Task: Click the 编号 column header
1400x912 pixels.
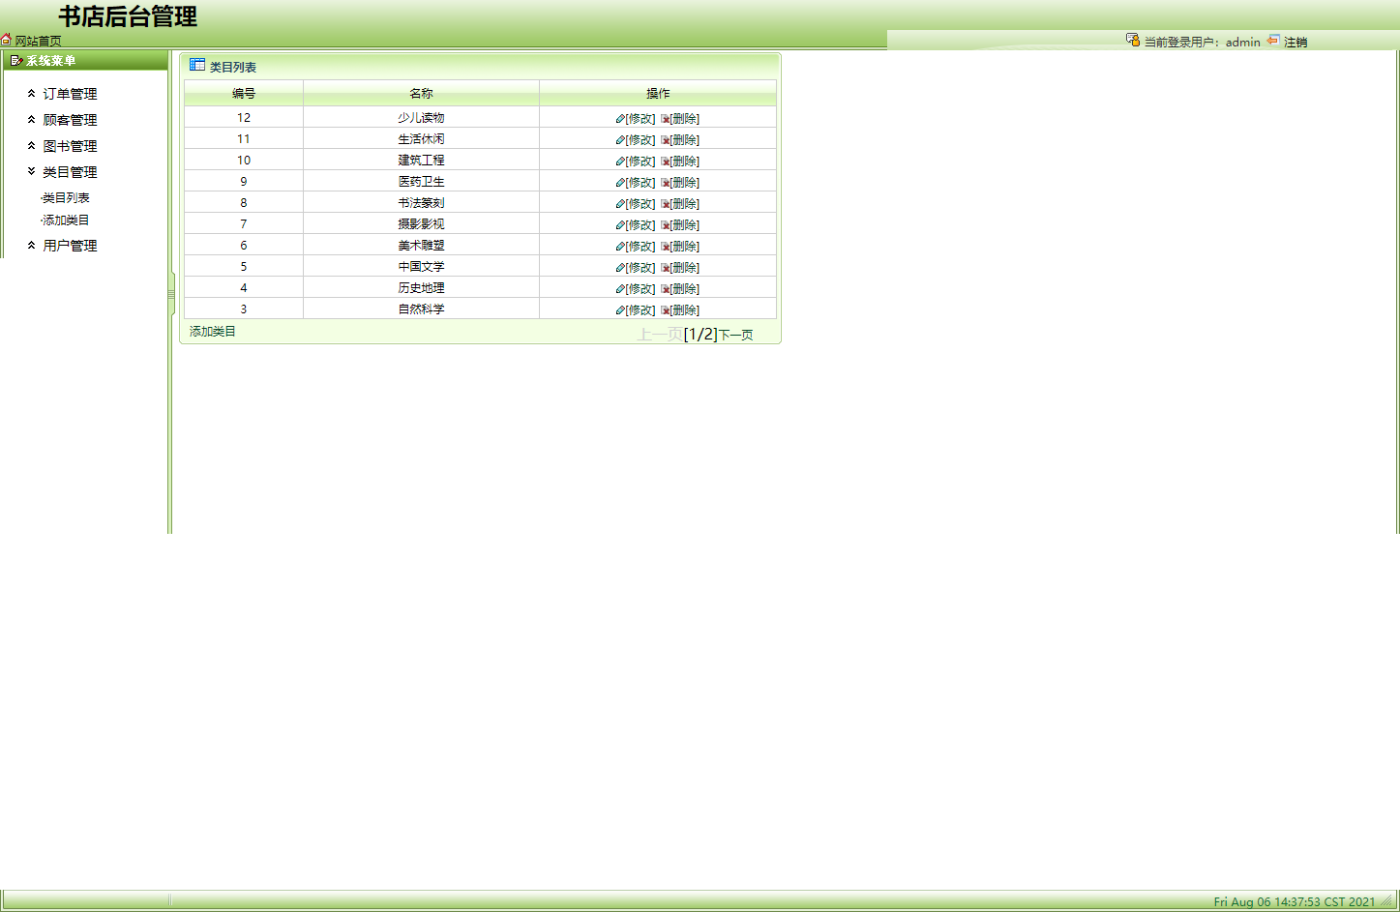Action: pos(244,94)
